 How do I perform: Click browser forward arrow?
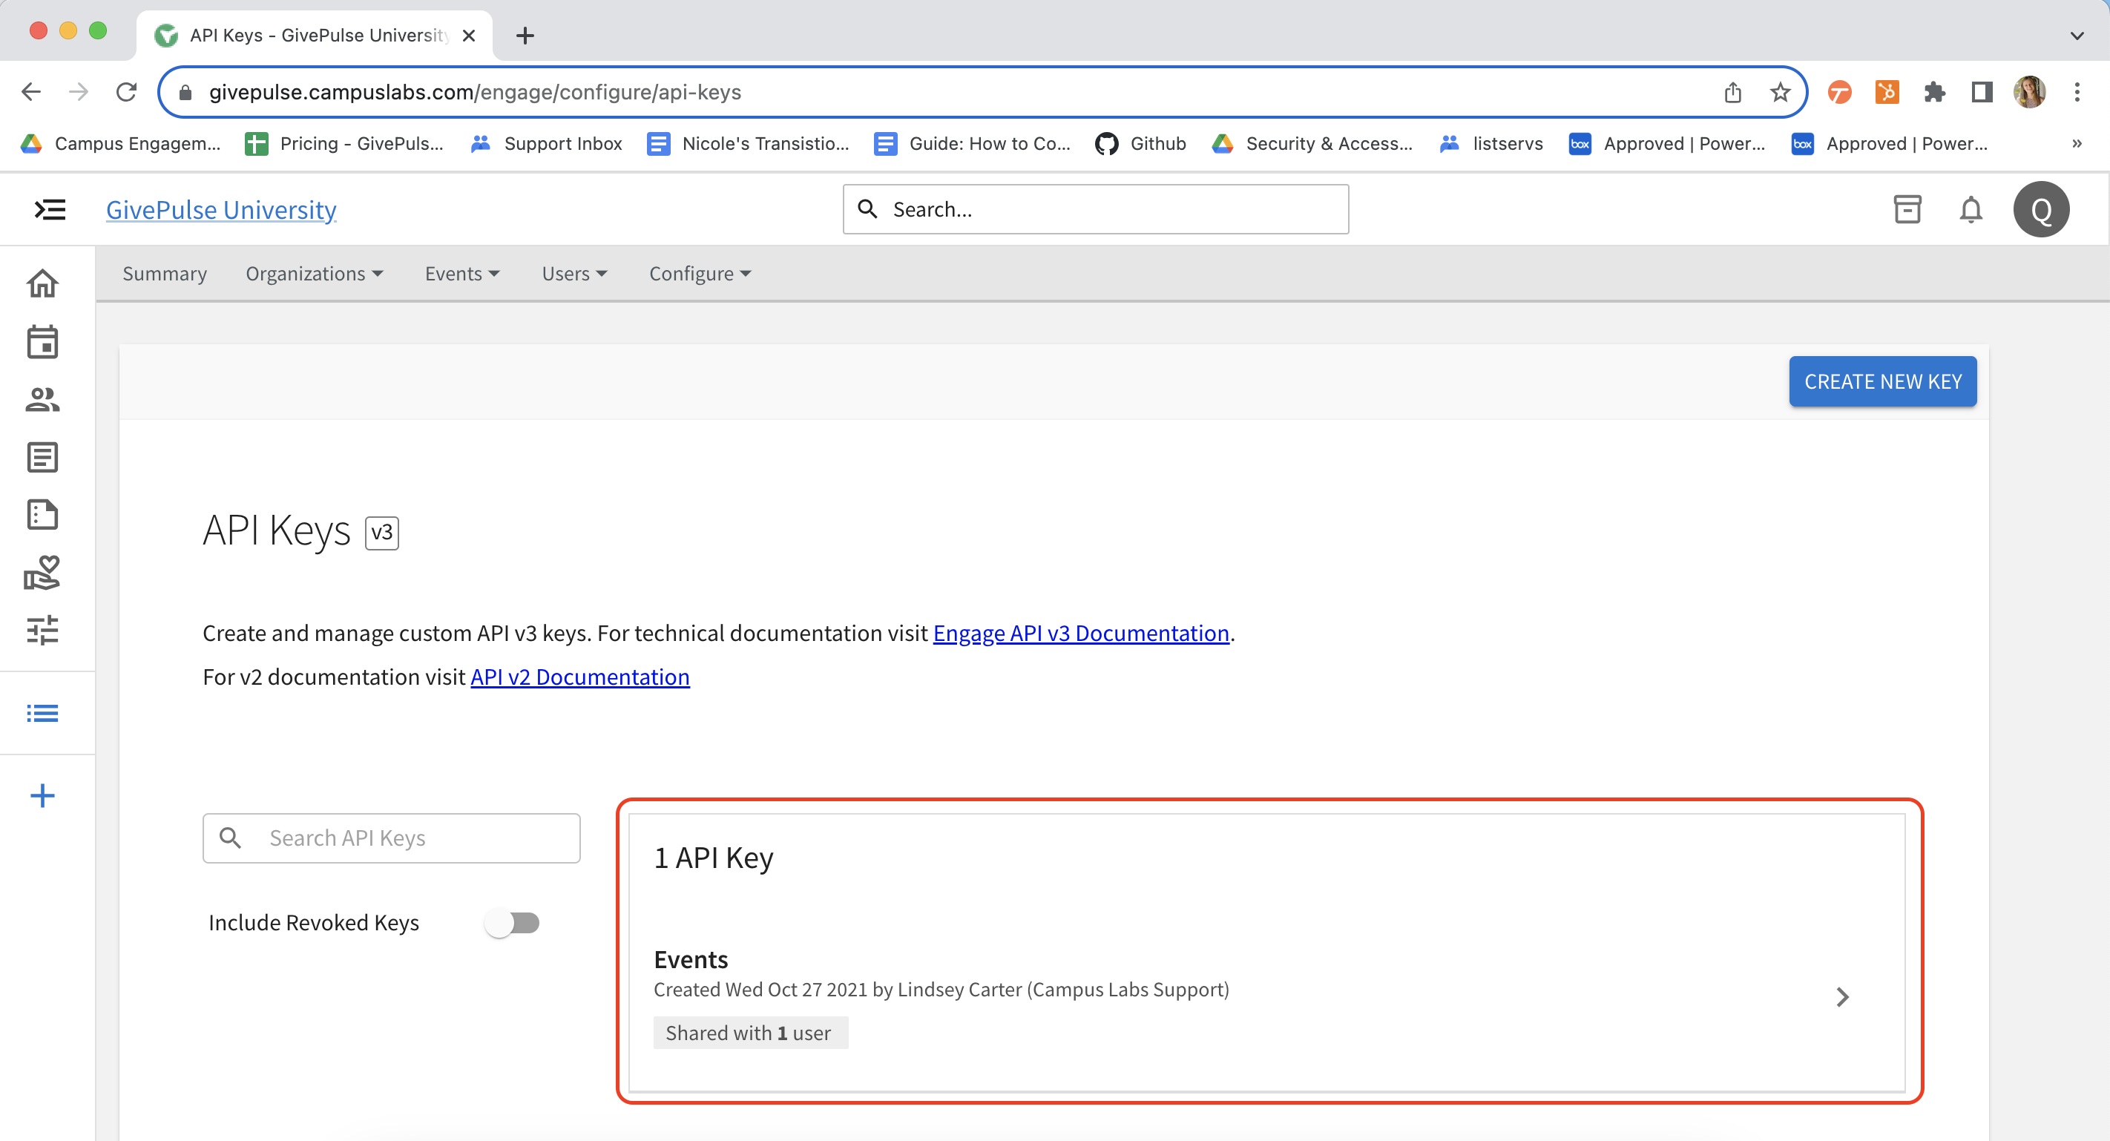[79, 92]
